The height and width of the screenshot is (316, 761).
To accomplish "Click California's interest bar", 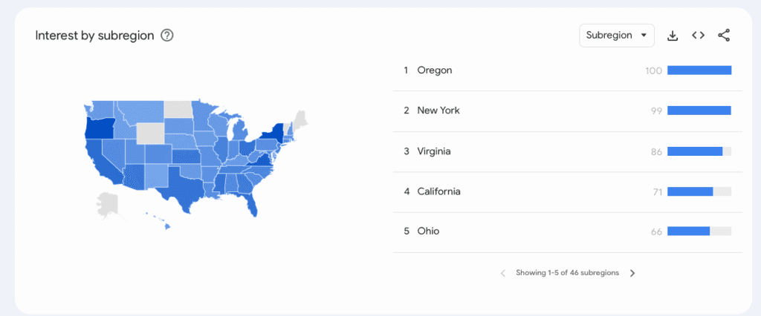I will click(690, 191).
